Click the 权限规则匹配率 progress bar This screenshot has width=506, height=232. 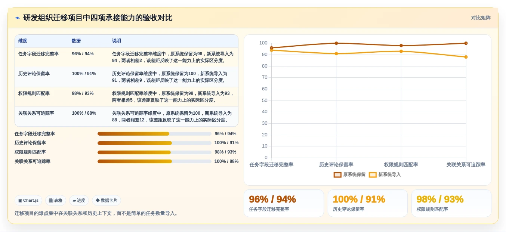154,152
